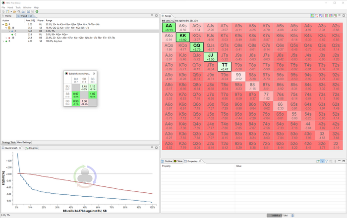Click the open folder toolbar icon
This screenshot has width=347, height=218.
tap(14, 11)
